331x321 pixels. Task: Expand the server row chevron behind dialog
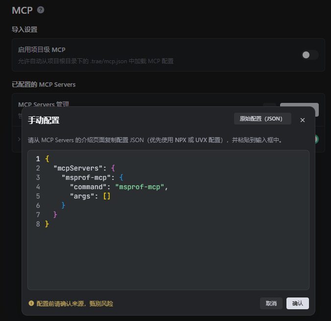tap(19, 139)
